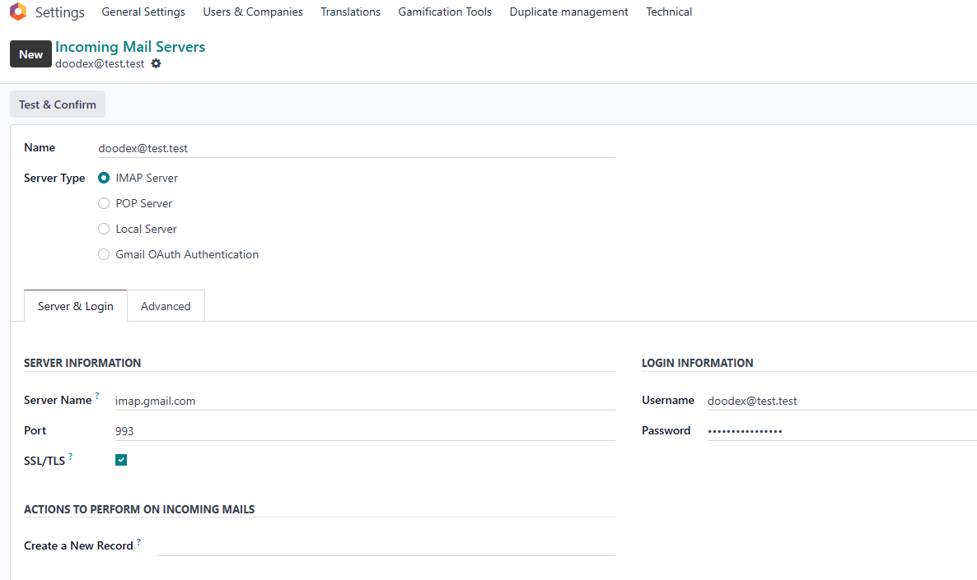
Task: Click the SSL/TLS help question mark
Action: (x=70, y=457)
